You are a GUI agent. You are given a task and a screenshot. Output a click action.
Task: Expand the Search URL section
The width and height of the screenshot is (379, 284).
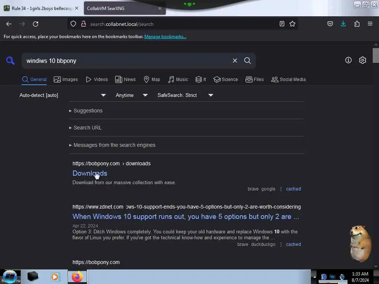point(85,128)
